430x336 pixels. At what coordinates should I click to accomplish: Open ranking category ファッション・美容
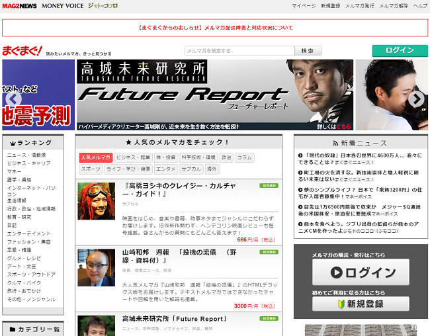click(29, 241)
